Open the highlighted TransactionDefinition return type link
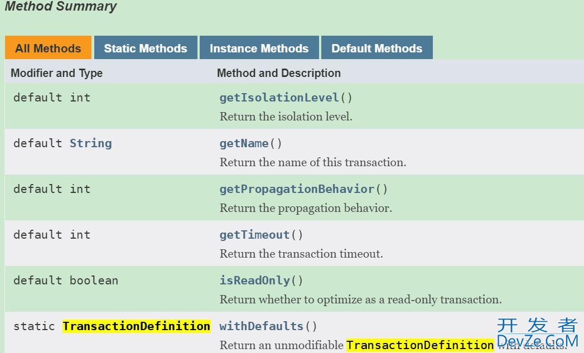 [136, 326]
